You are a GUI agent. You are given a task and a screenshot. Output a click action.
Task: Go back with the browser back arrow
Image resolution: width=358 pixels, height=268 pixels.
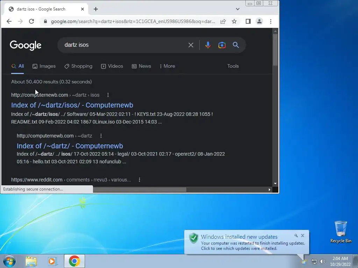pos(9,21)
